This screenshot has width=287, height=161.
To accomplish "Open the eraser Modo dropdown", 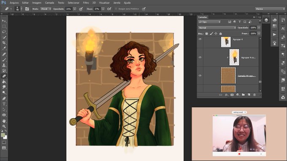I will [46, 9].
